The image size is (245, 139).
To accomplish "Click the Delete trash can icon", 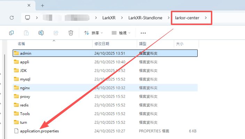I will tap(71, 33).
